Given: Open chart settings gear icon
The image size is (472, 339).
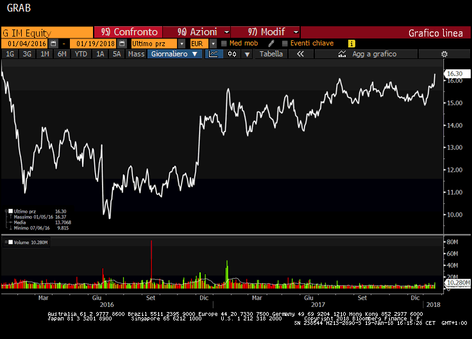Looking at the screenshot, I should pyautogui.click(x=444, y=54).
